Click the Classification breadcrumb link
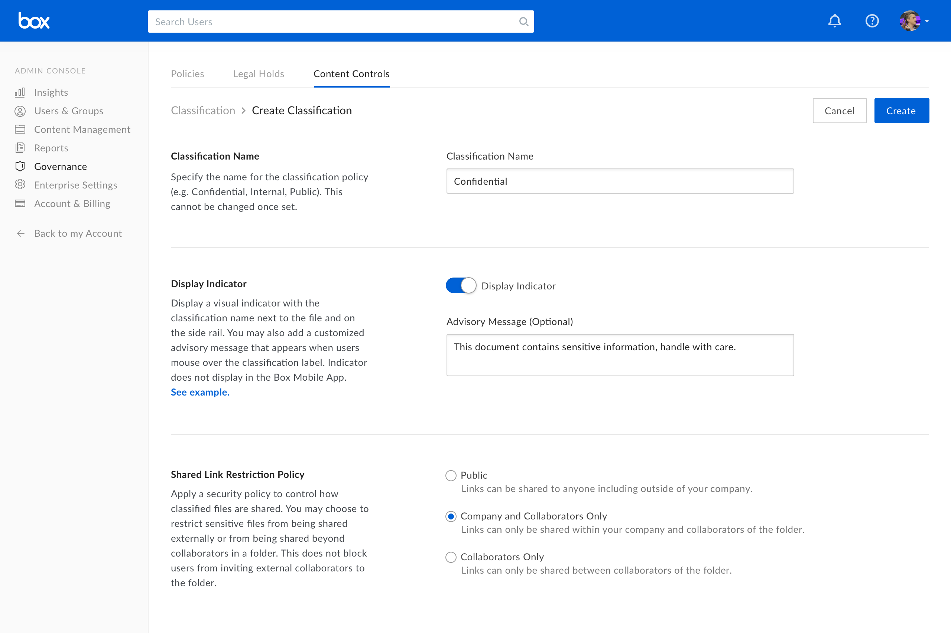Screen dimensions: 951x633 tap(203, 111)
